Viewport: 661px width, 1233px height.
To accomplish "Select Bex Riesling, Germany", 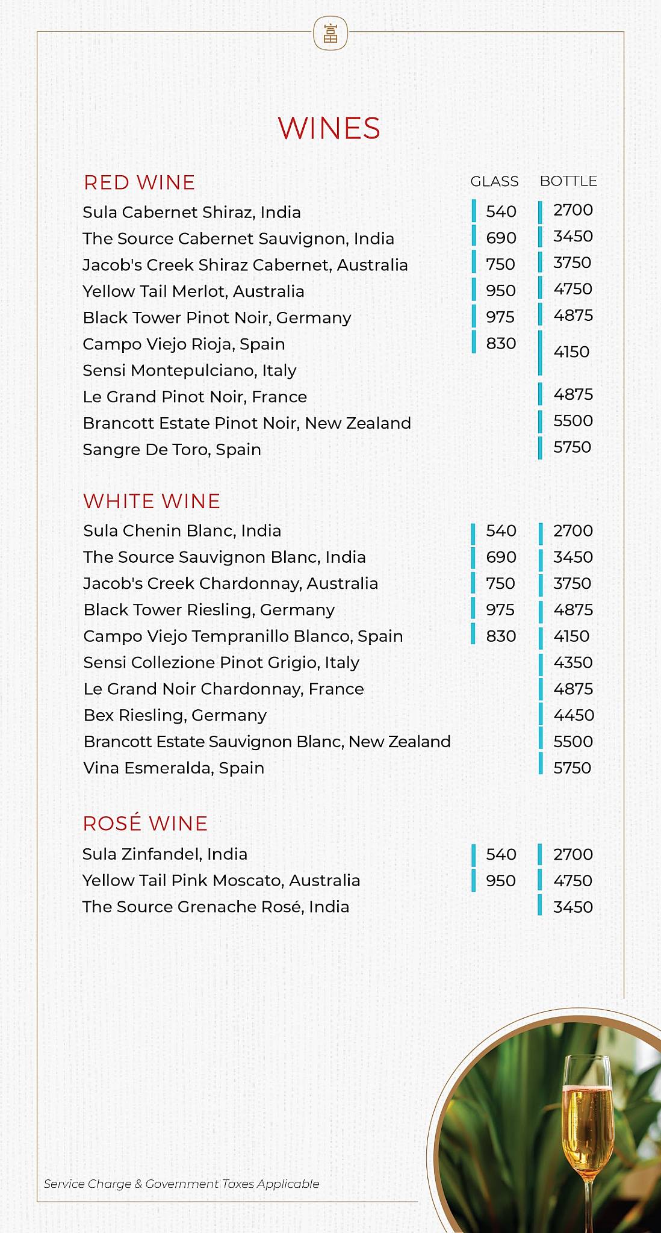I will tap(175, 715).
